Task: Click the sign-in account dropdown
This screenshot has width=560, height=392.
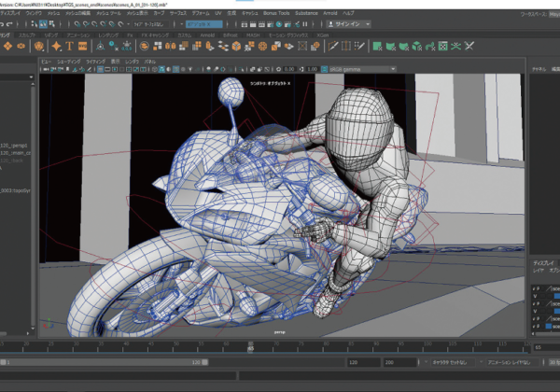Action: pos(348,24)
